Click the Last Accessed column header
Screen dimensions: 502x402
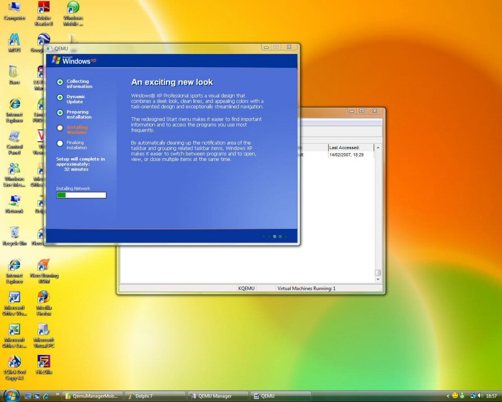(x=350, y=147)
